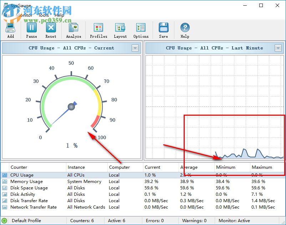Open the Help menu
The height and width of the screenshot is (225, 286).
click(x=59, y=15)
